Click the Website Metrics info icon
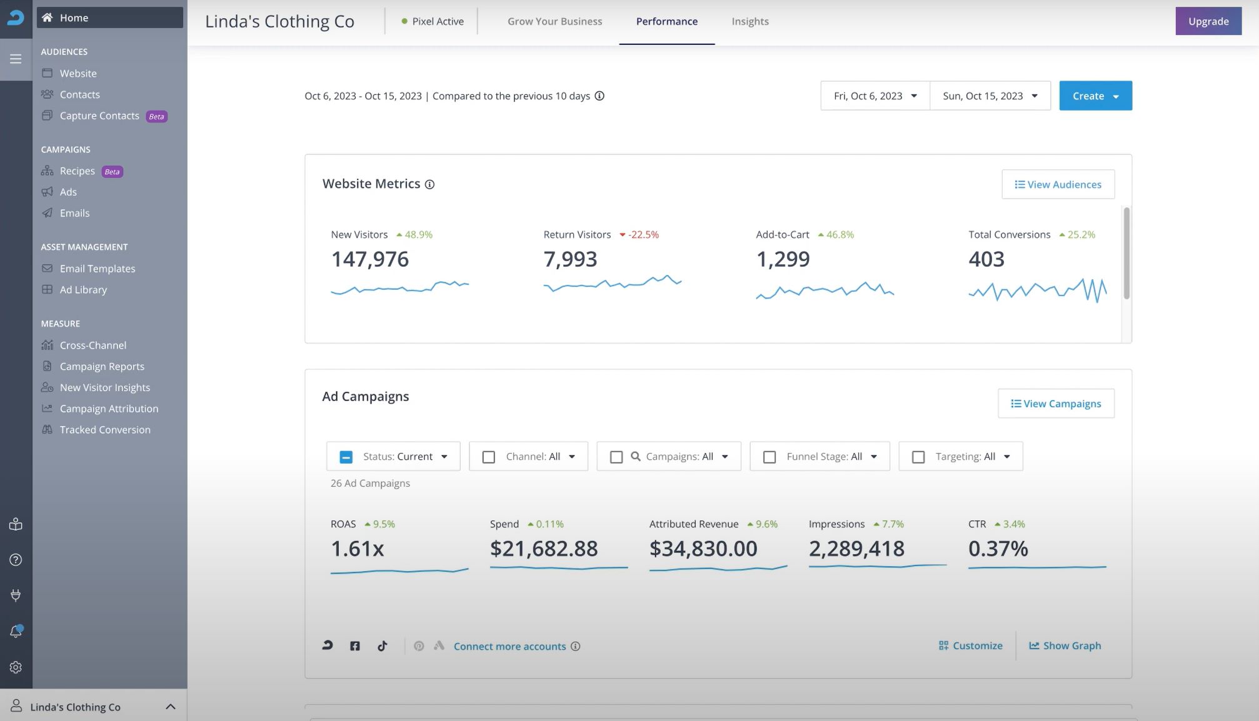The height and width of the screenshot is (721, 1259). pyautogui.click(x=429, y=184)
